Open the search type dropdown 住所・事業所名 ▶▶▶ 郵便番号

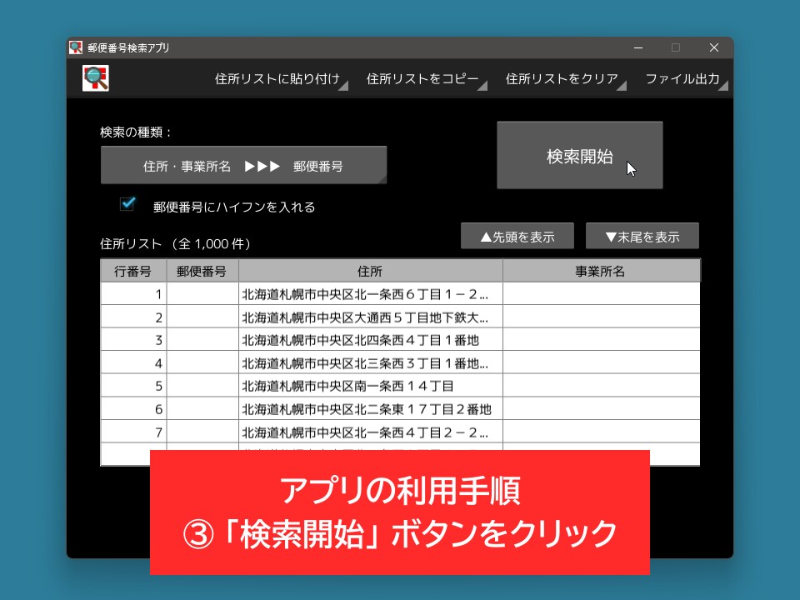pos(243,165)
